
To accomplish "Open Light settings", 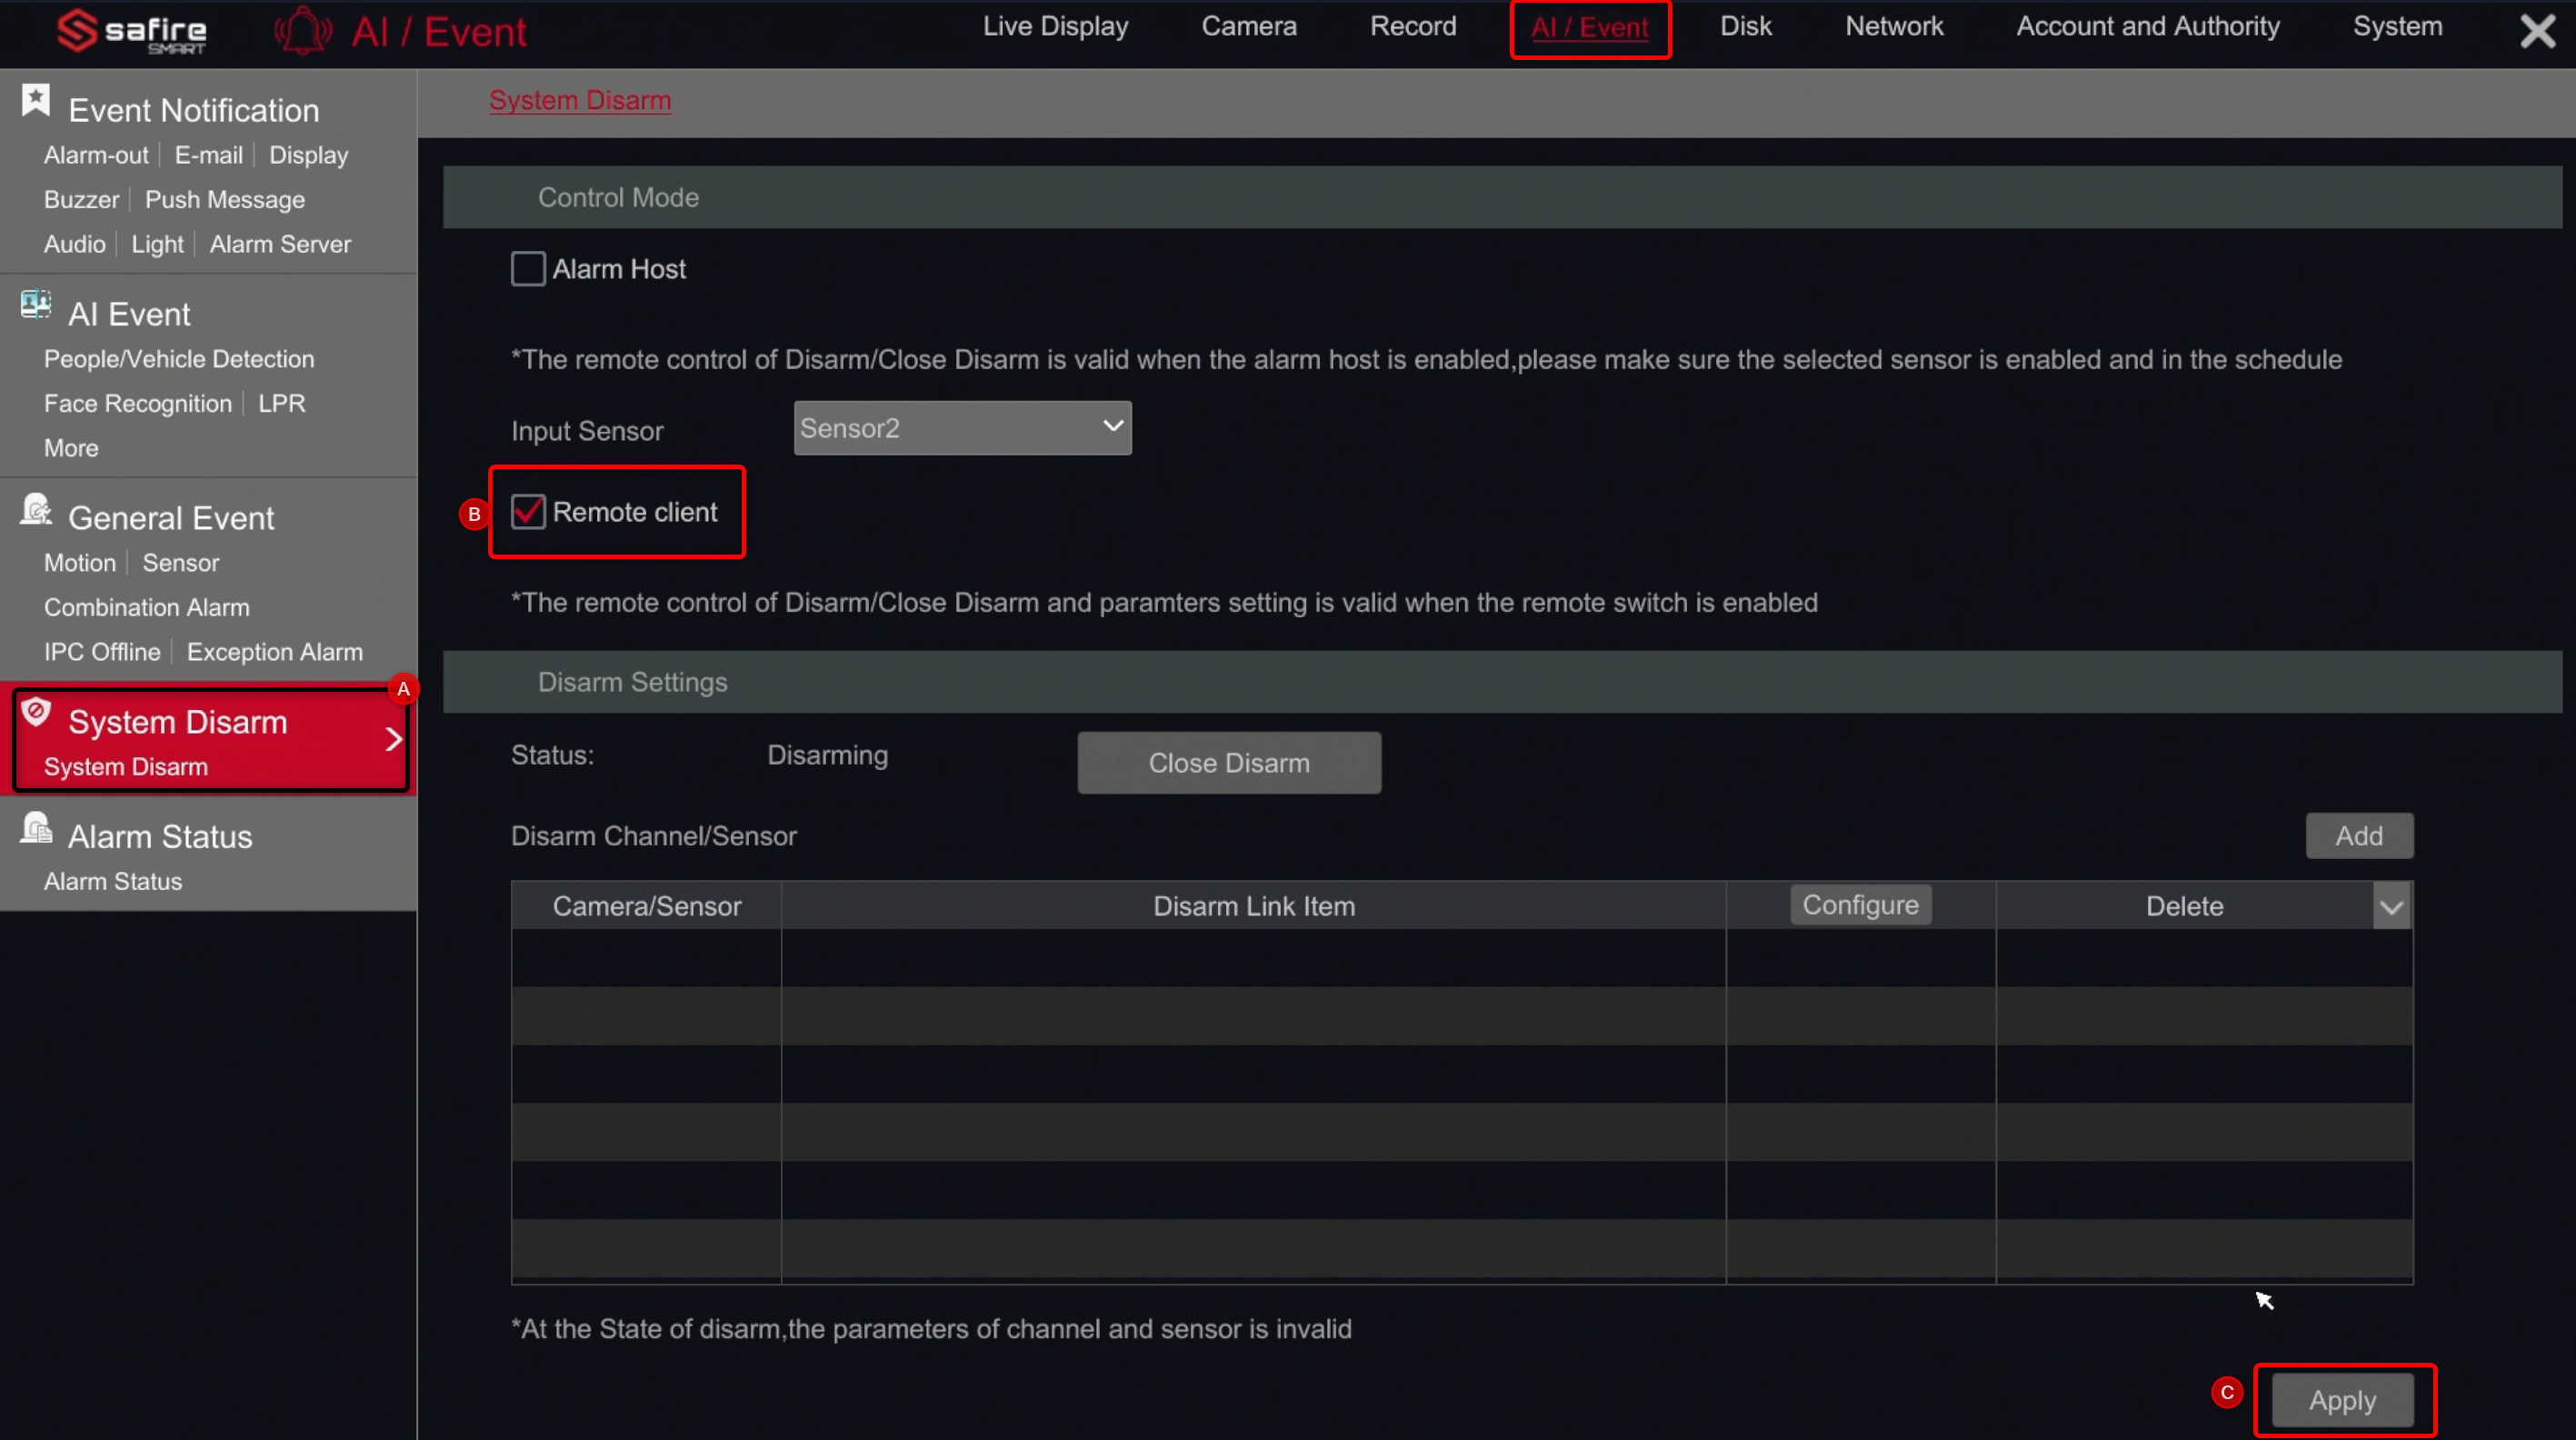I will (x=157, y=244).
